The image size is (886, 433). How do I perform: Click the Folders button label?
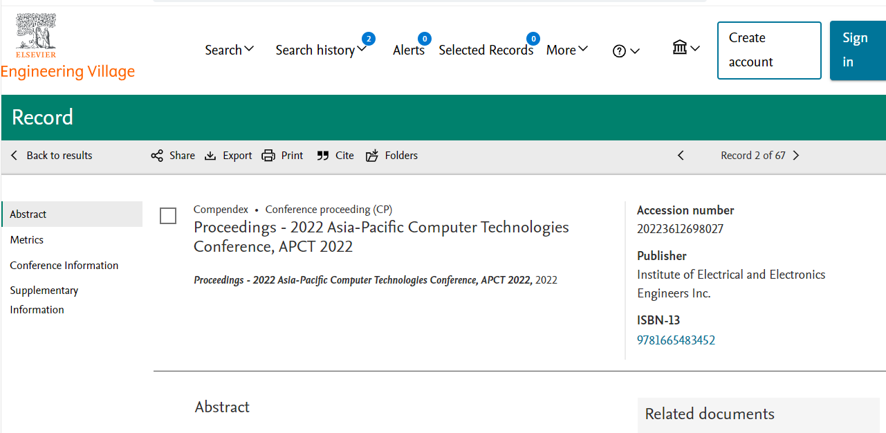402,156
